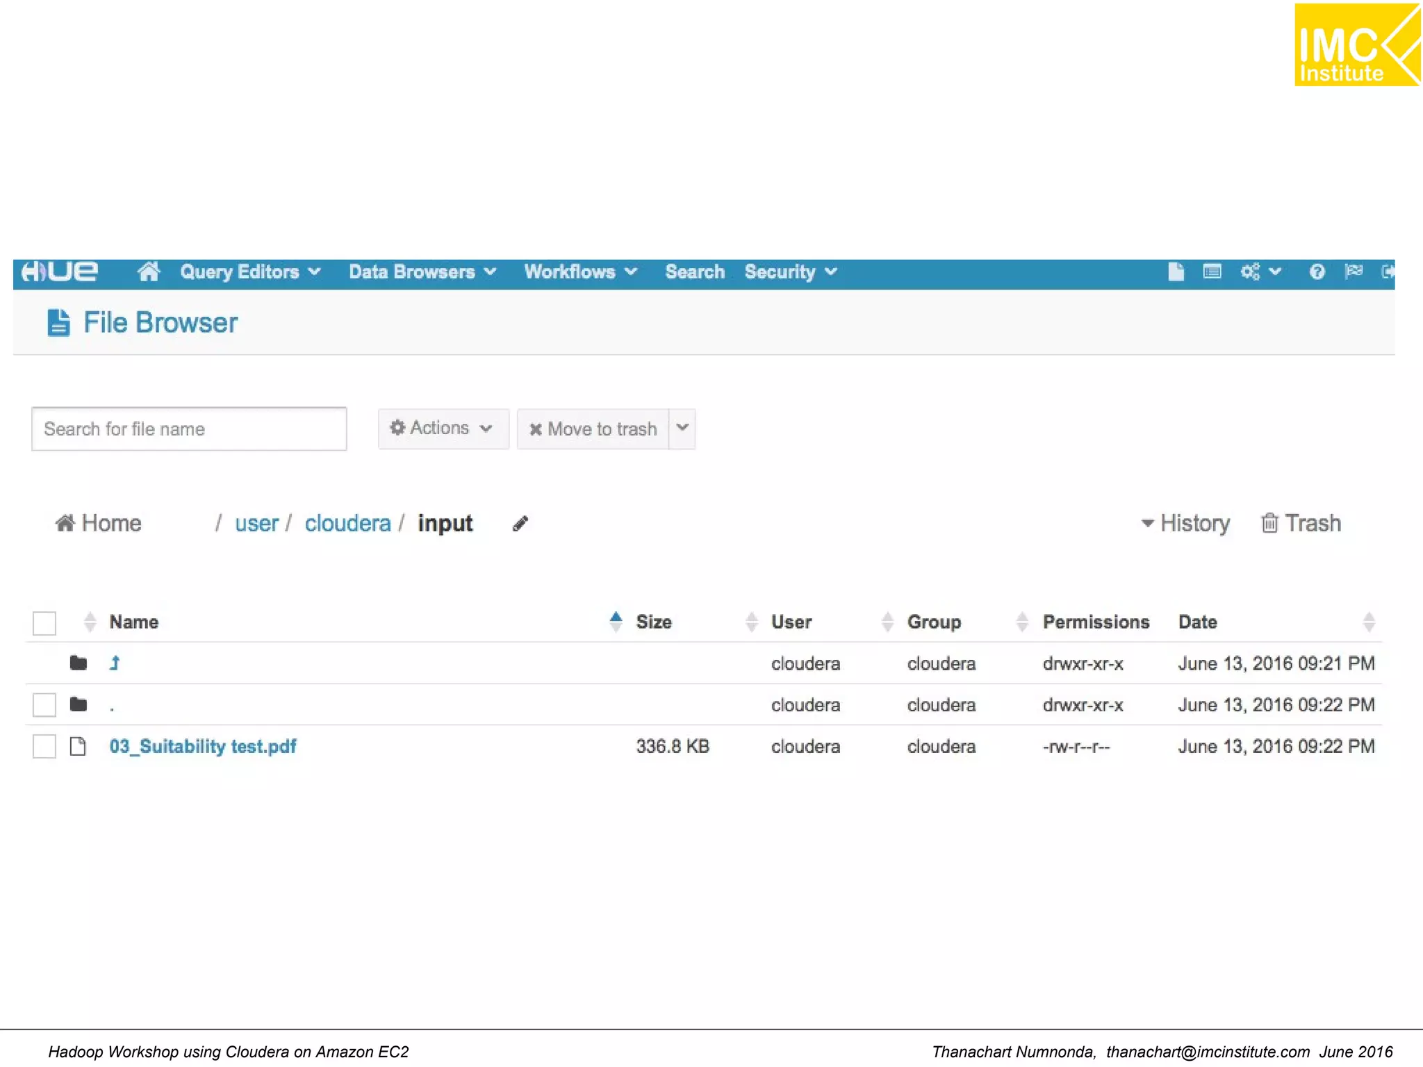The height and width of the screenshot is (1067, 1423).
Task: Click parent folder icon
Action: 79,663
